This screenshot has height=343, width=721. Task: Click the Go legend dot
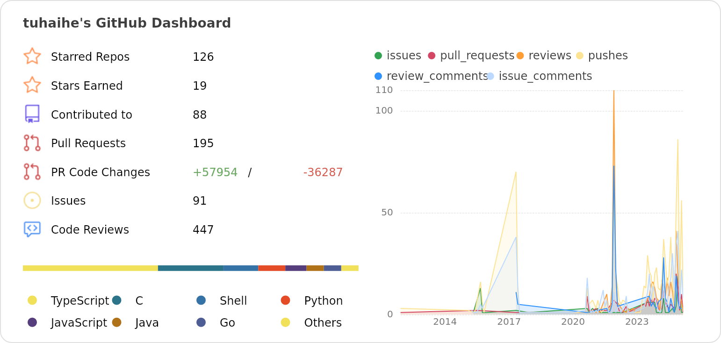coord(201,322)
